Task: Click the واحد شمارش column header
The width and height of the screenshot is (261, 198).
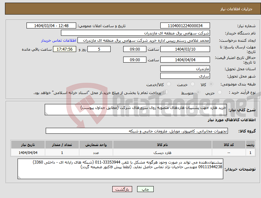Action: [96, 145]
